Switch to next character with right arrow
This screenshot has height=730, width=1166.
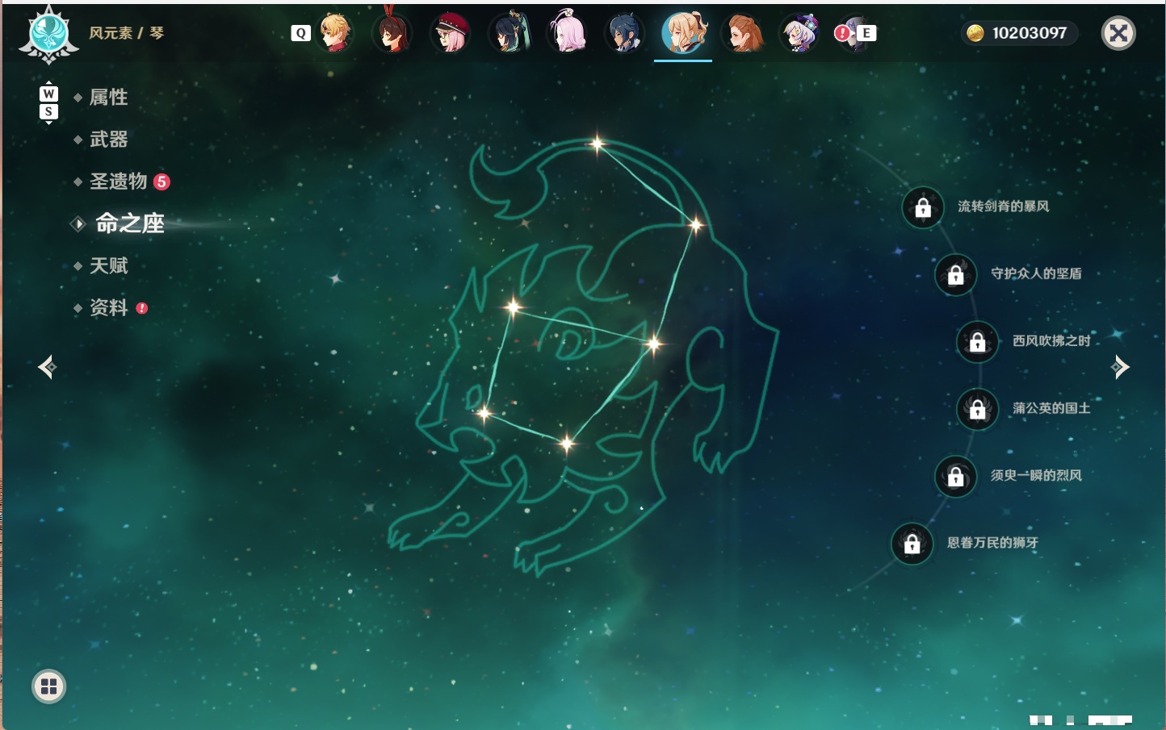1120,367
